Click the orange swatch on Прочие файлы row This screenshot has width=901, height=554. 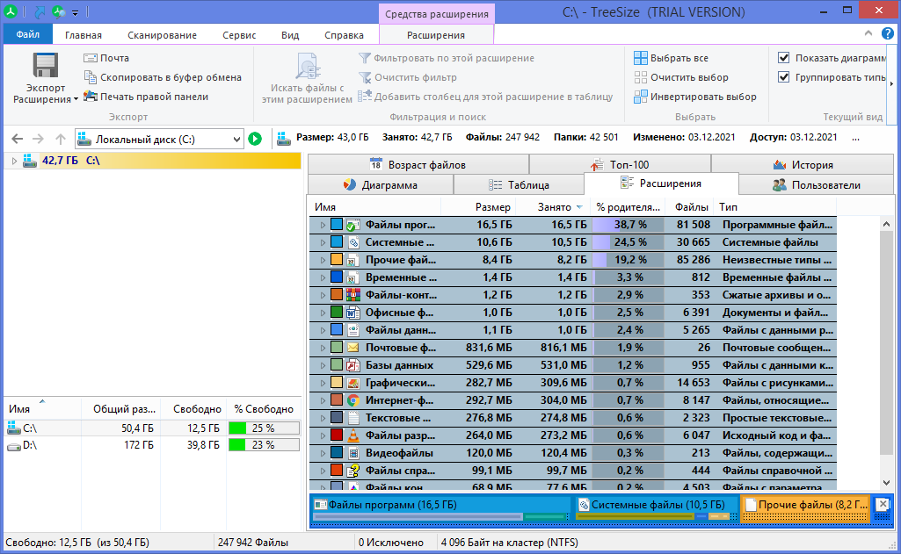337,260
